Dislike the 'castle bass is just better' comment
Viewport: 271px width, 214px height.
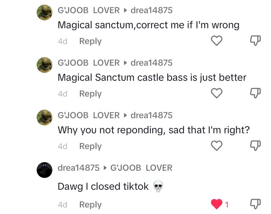click(256, 93)
